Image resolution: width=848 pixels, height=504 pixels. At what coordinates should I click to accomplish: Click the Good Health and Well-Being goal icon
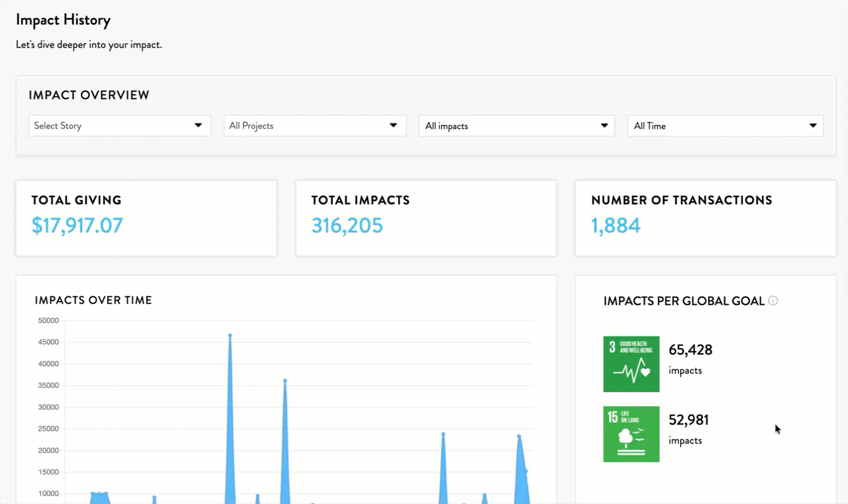(x=631, y=364)
